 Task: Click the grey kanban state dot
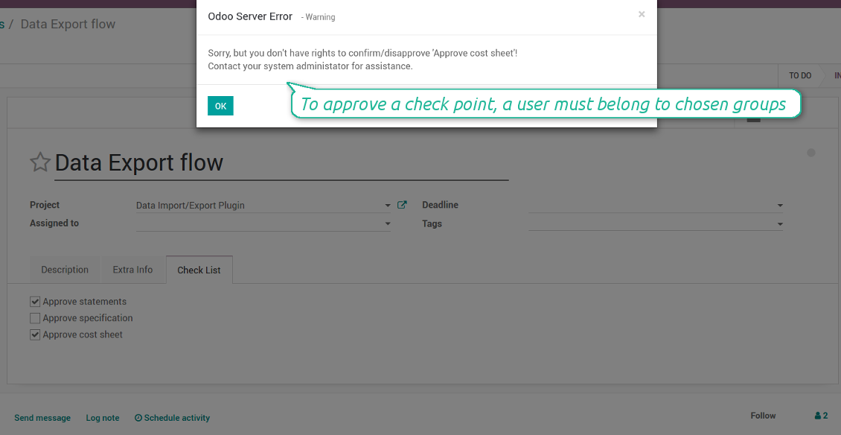(x=810, y=153)
